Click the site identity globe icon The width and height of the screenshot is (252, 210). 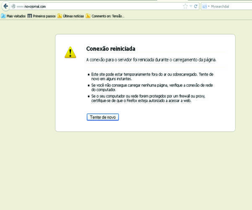13,6
